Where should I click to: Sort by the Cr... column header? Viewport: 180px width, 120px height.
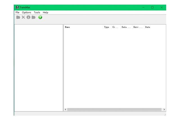coord(116,27)
